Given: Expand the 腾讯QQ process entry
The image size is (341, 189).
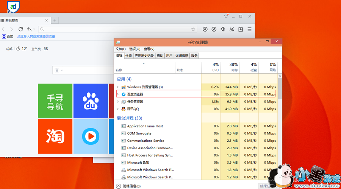Looking at the screenshot, I should [118, 109].
